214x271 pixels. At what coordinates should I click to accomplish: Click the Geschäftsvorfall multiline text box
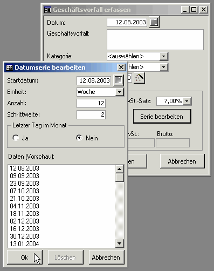[x=155, y=39]
